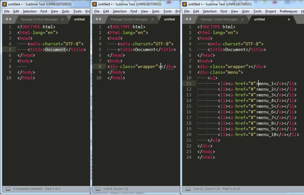The width and height of the screenshot is (304, 195).
Task: Click the Sublime Text logo in the right window's title bar
Action: (185, 4)
